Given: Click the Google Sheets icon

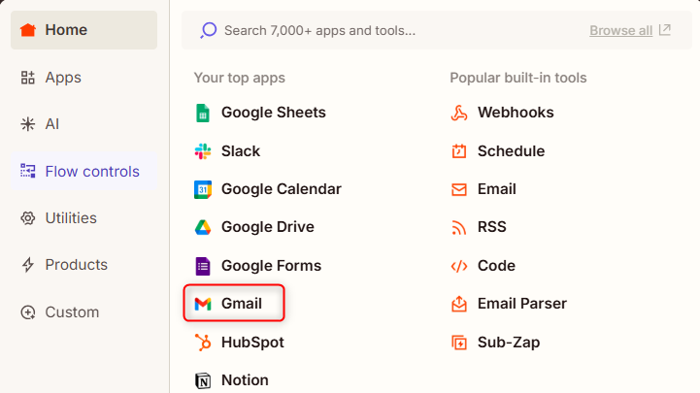Looking at the screenshot, I should click(x=203, y=113).
